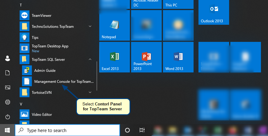Click the TeamViewer label

(42, 16)
